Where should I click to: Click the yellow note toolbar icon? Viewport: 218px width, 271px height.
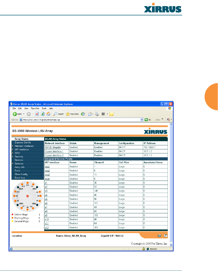(x=112, y=114)
